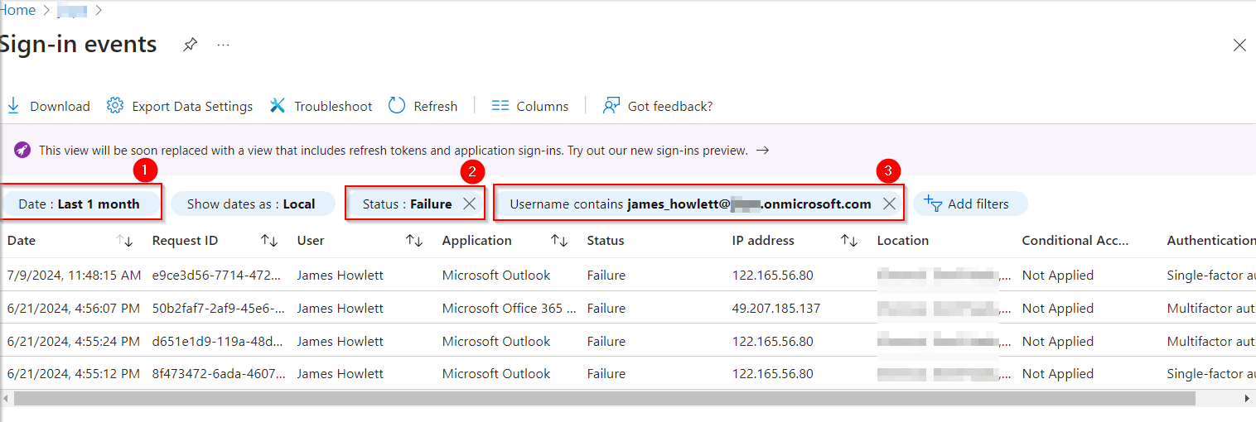This screenshot has height=422, width=1256.
Task: Click the horizontal scrollbar thumb
Action: pos(605,398)
